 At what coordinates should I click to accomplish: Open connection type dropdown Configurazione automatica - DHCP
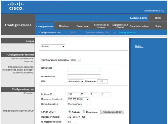point(61,60)
